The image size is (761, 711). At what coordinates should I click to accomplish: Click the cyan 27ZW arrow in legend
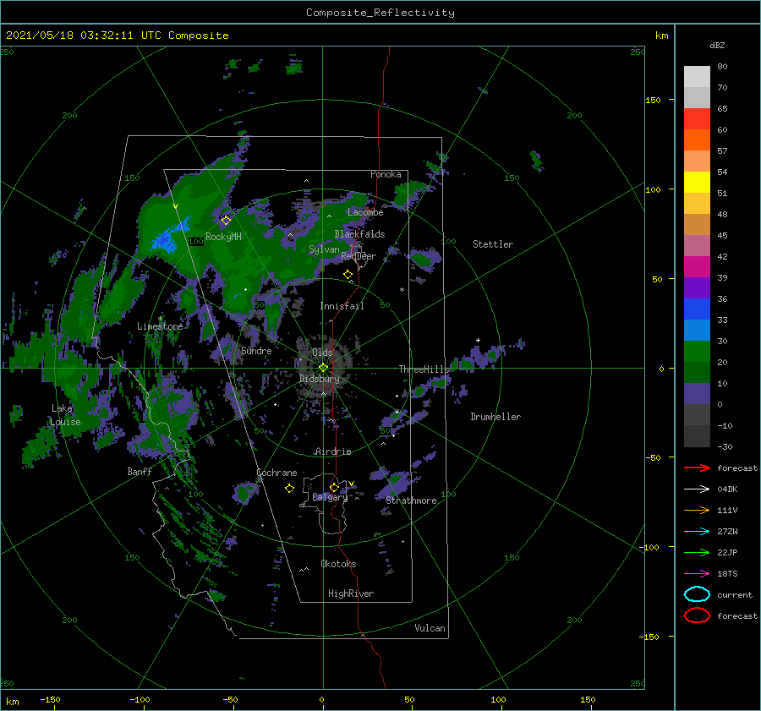click(697, 532)
